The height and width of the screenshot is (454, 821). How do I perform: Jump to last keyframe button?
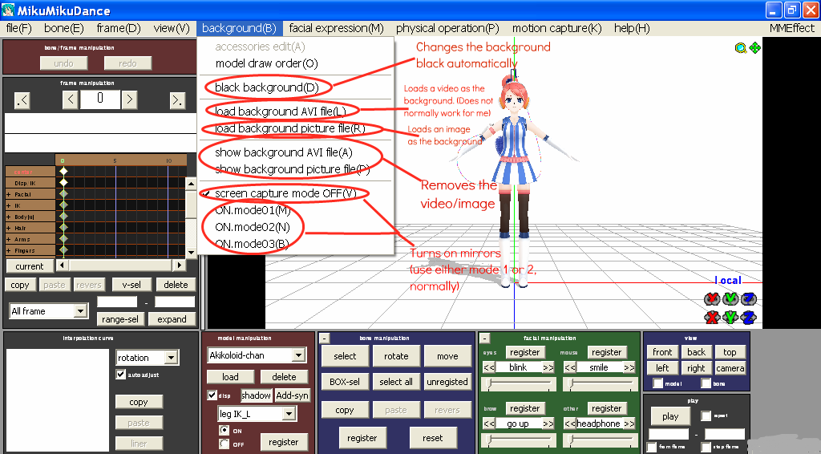click(x=177, y=100)
